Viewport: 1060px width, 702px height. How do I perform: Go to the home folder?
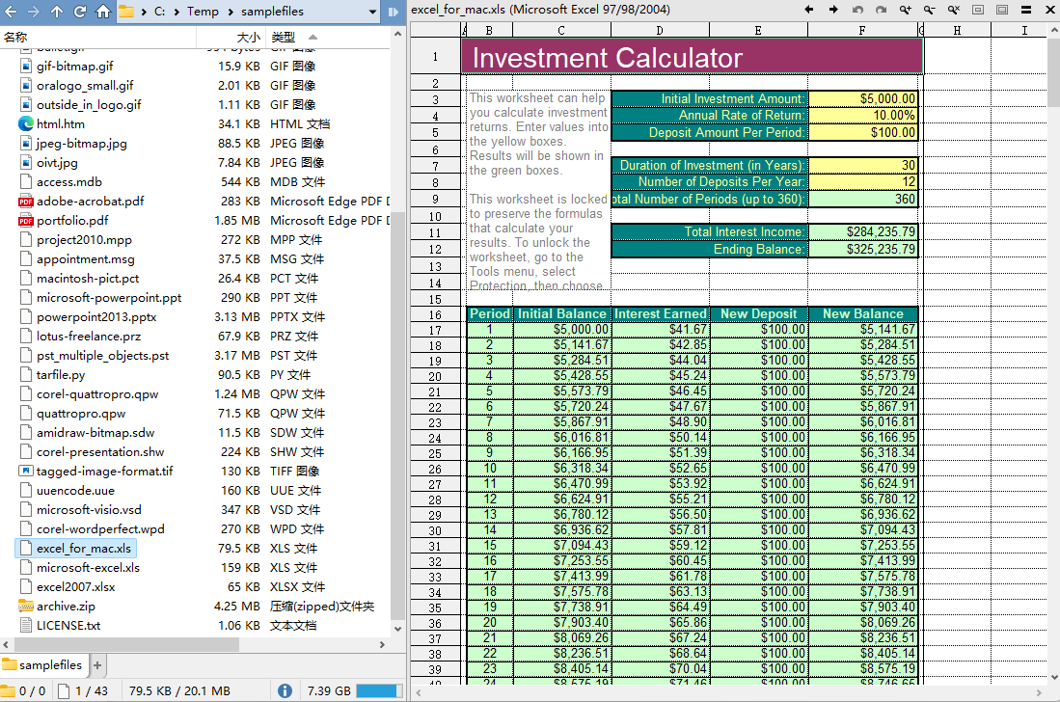[x=103, y=12]
